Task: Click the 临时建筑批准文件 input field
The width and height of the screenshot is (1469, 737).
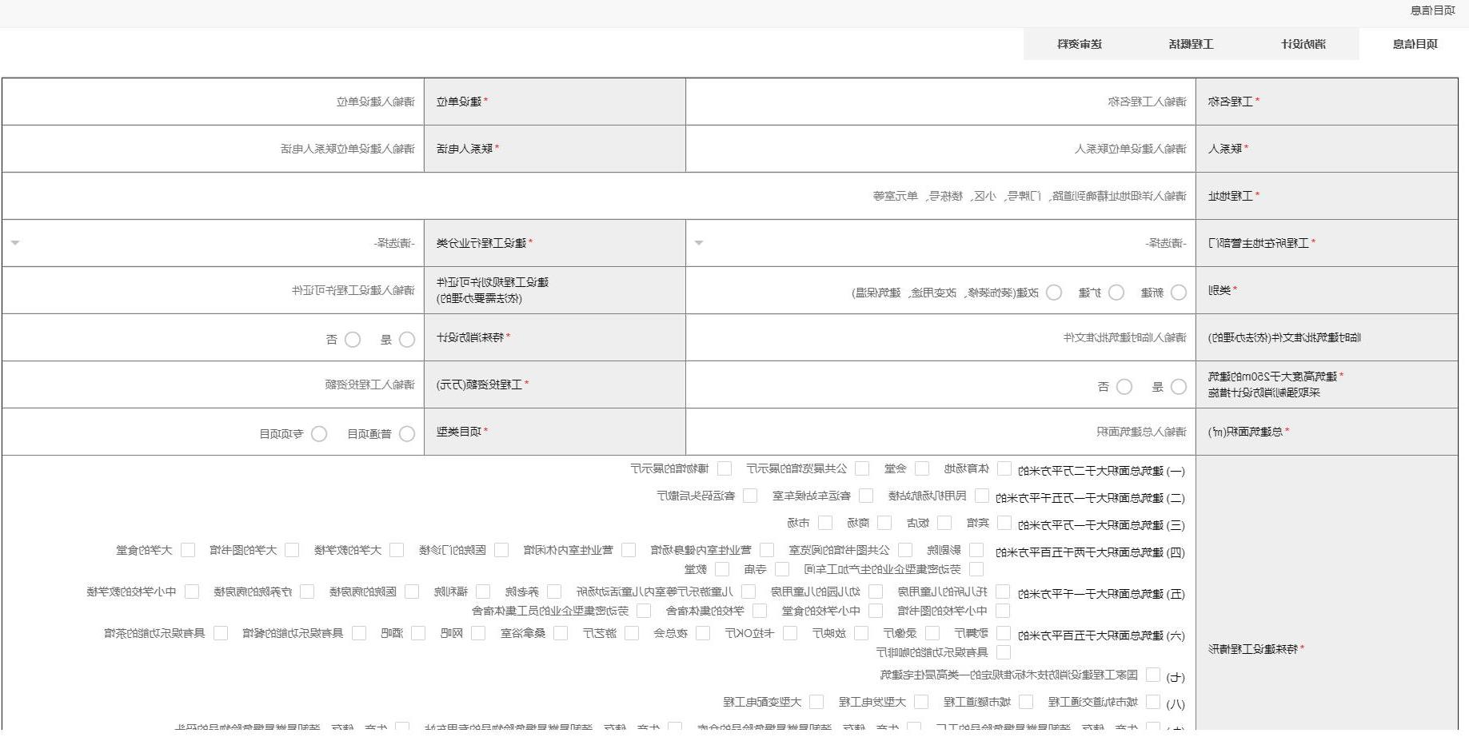Action: click(x=940, y=337)
